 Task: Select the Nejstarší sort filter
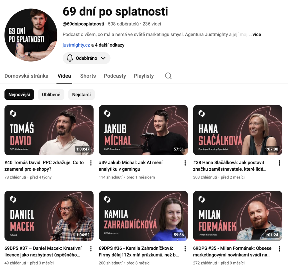[x=81, y=94]
